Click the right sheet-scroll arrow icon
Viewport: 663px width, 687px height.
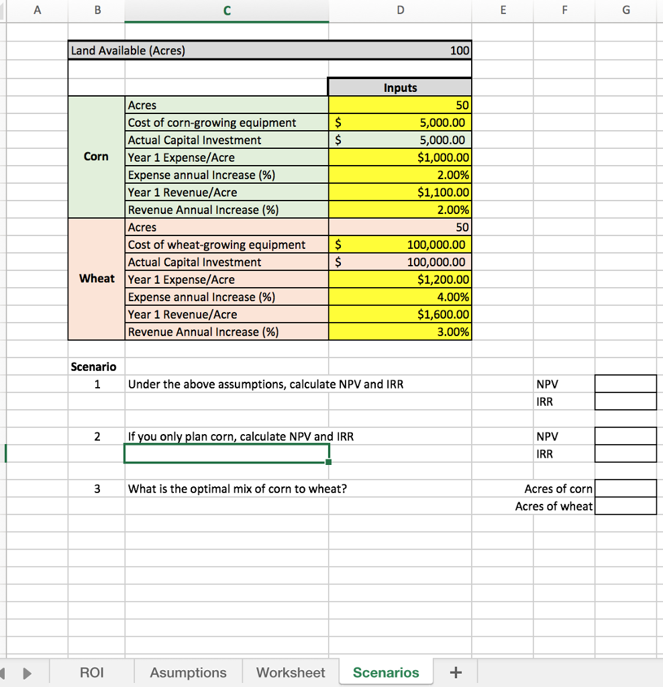[x=27, y=672]
